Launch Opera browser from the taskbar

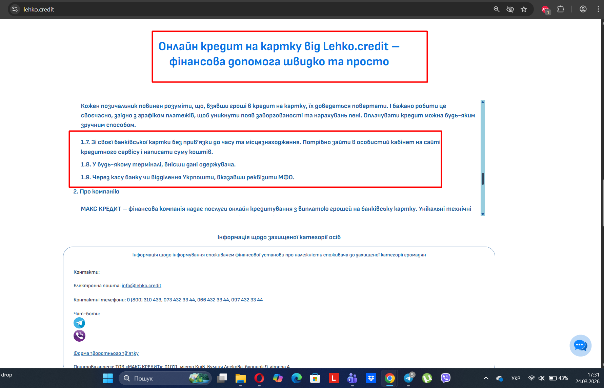(x=259, y=378)
